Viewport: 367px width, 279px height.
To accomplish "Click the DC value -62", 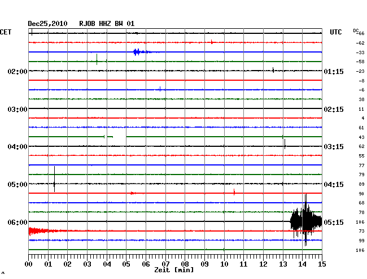I will [x=360, y=43].
